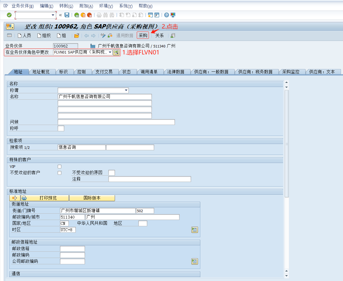Click the previous partner left arrow
This screenshot has height=281, width=343.
click(87, 36)
